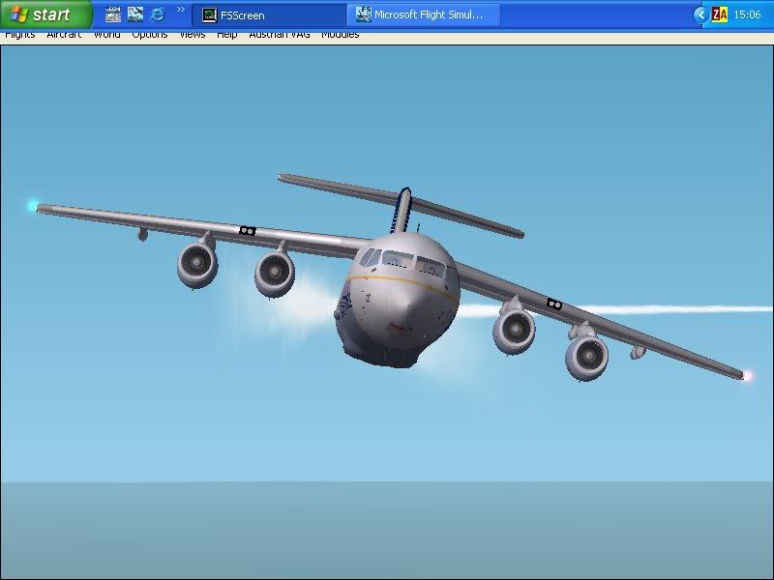This screenshot has width=774, height=580.
Task: Click the FSScreen icon in taskbar button
Action: pos(209,14)
